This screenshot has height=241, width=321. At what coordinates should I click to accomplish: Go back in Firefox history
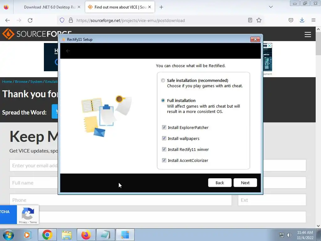pyautogui.click(x=8, y=20)
